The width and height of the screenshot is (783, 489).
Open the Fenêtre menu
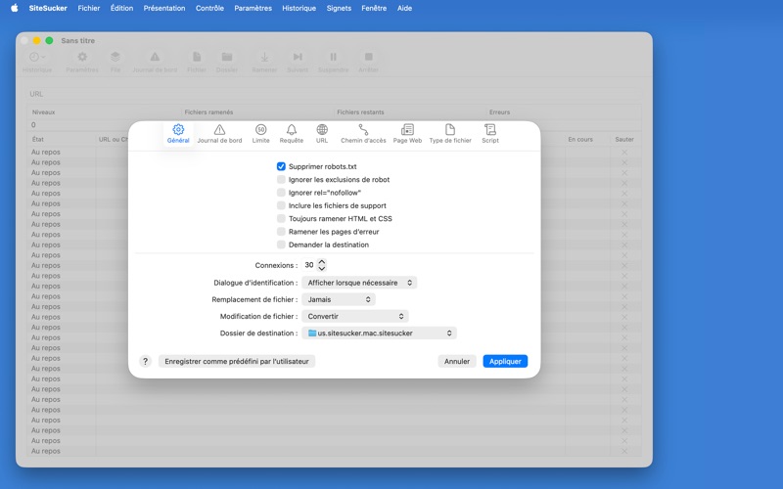(374, 8)
